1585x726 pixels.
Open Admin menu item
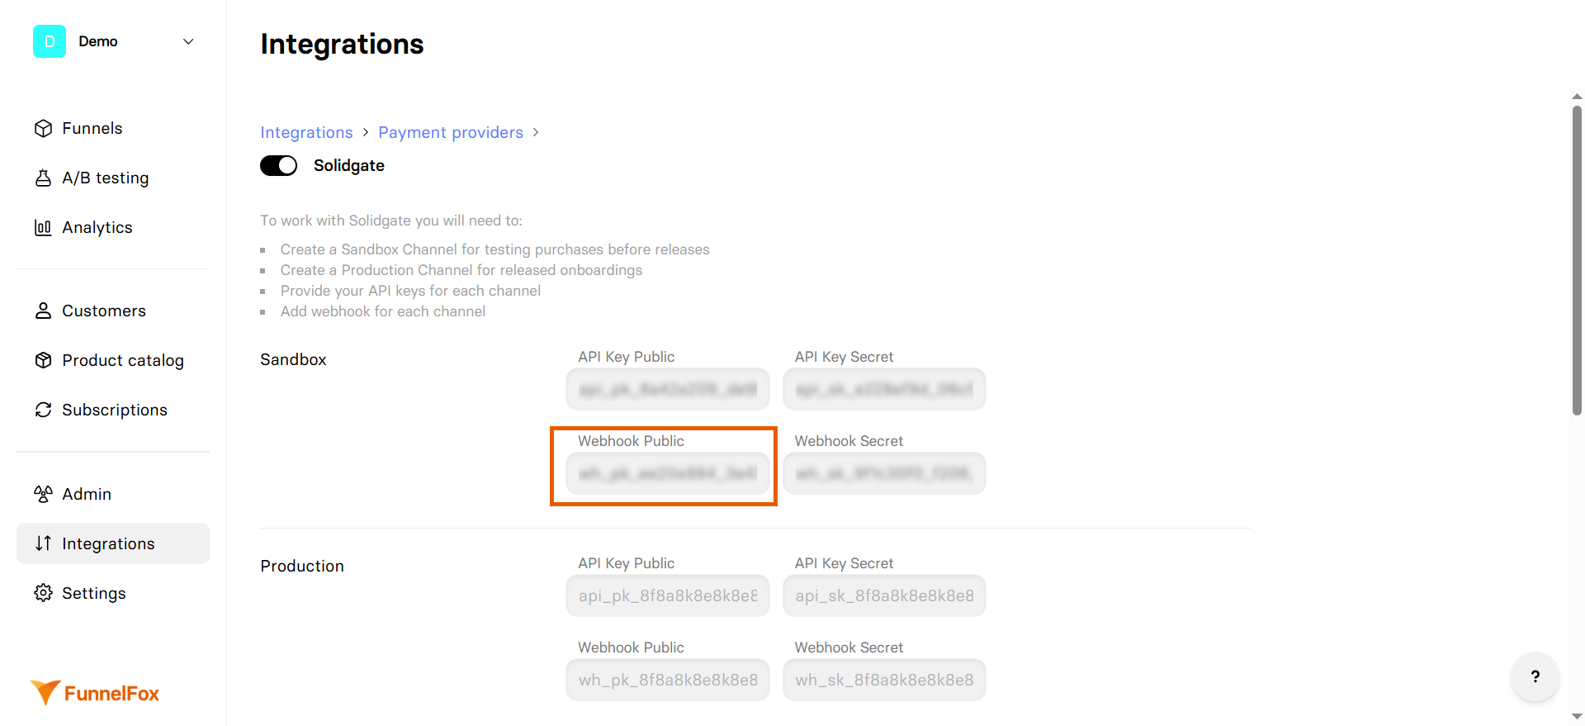(x=113, y=494)
